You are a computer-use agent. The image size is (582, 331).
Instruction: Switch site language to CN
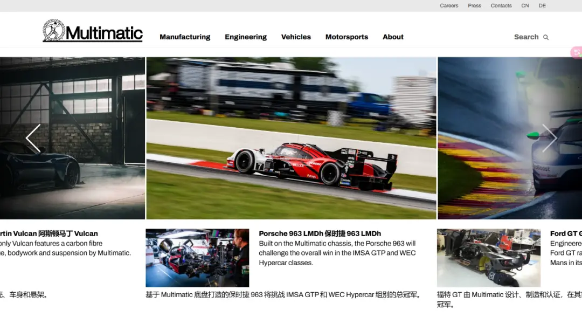coord(525,5)
